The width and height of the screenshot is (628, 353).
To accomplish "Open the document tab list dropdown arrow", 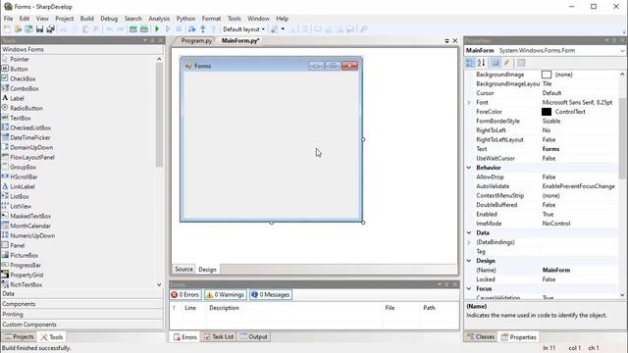I will tap(446, 41).
